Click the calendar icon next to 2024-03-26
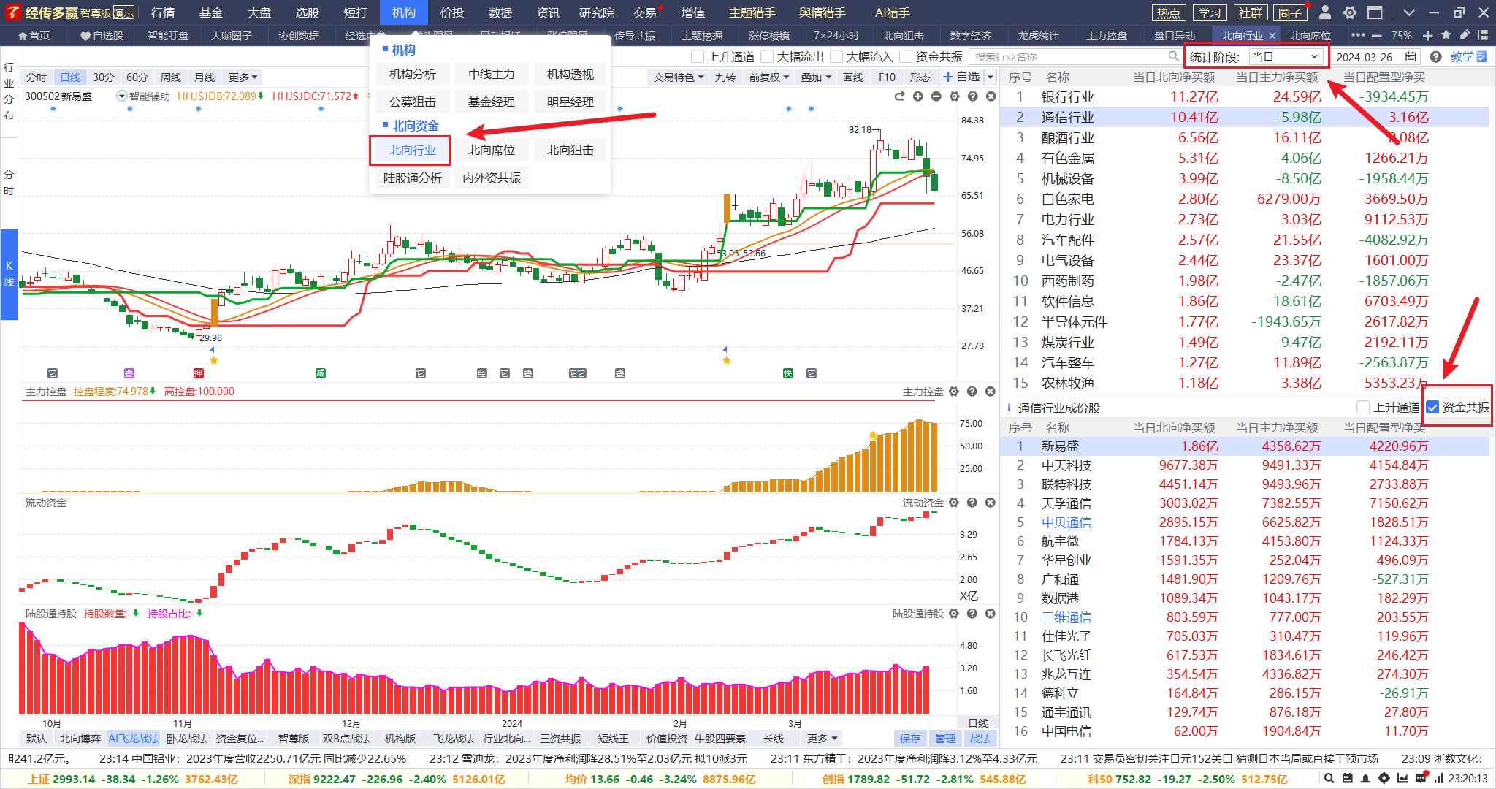Image resolution: width=1496 pixels, height=789 pixels. [x=1411, y=56]
